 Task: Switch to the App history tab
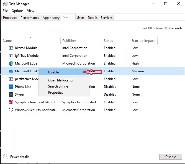coord(51,18)
